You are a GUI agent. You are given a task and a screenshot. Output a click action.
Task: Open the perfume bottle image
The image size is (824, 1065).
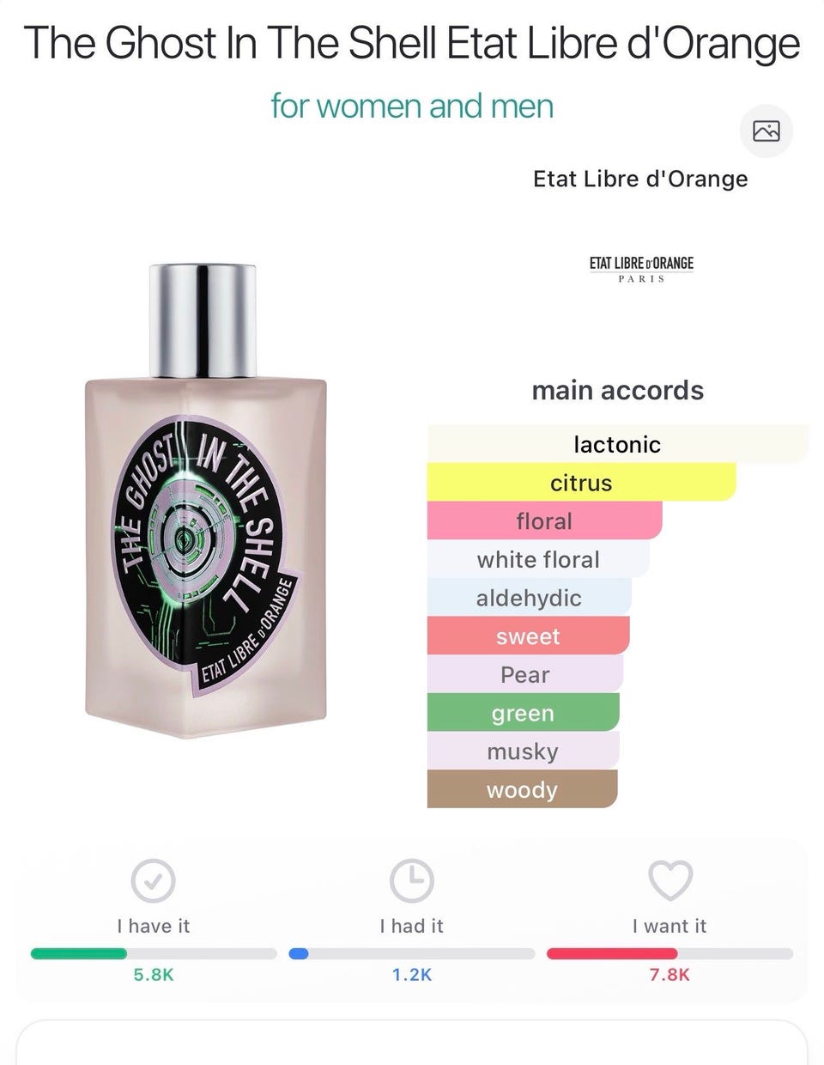(x=206, y=501)
